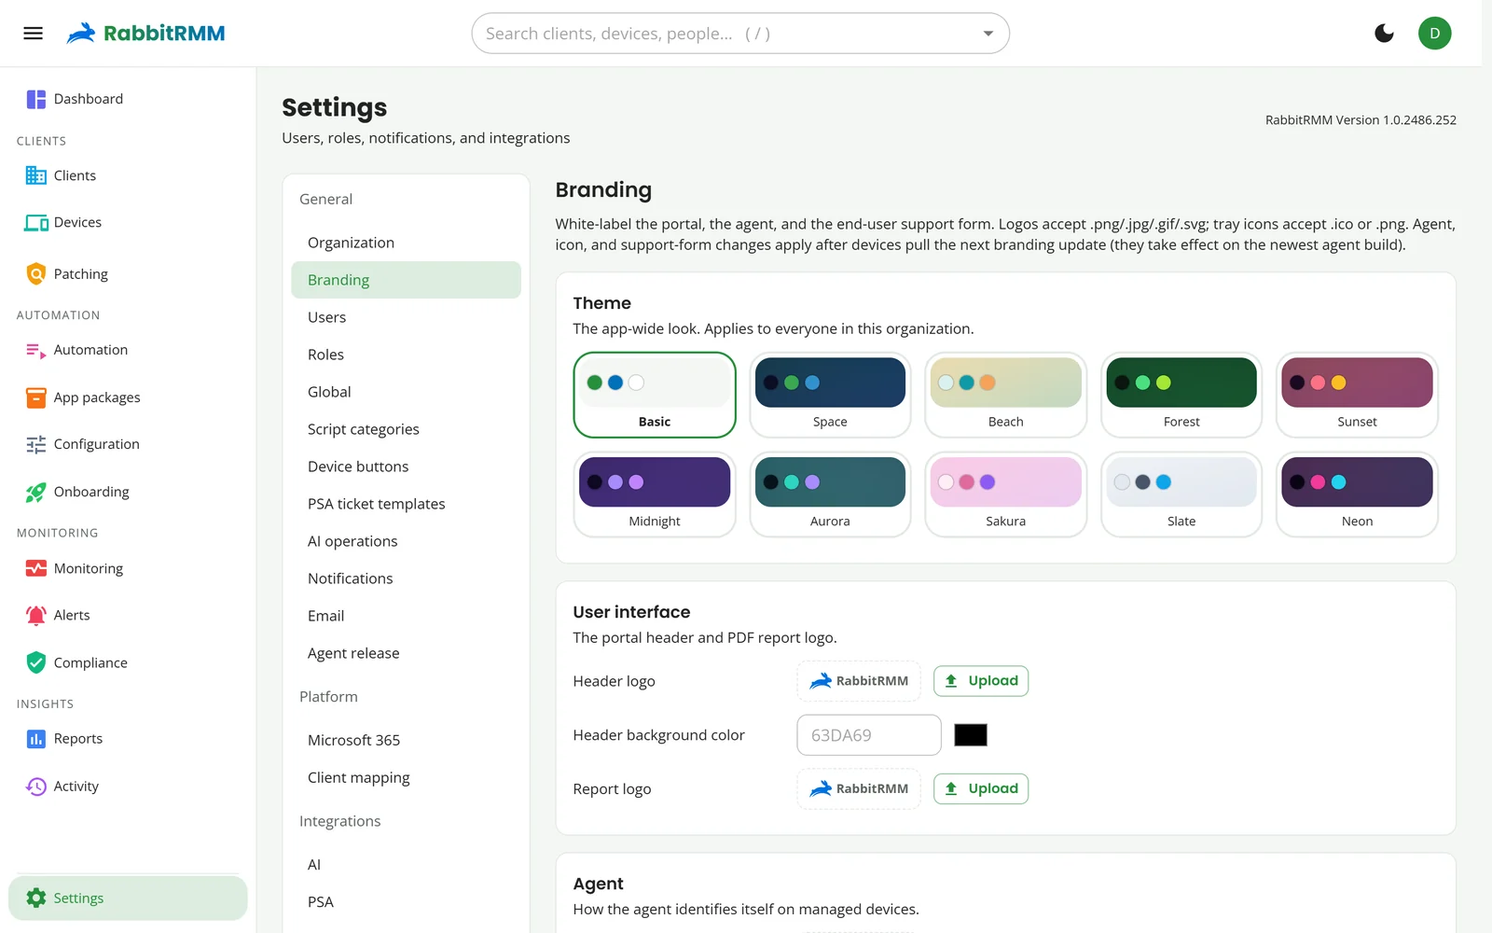This screenshot has width=1492, height=933.
Task: Click the Activity history icon
Action: click(35, 787)
